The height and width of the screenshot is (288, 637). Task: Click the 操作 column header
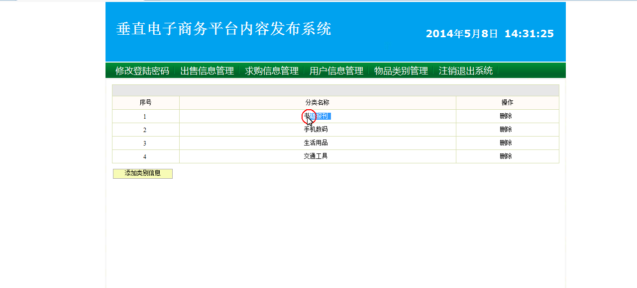pos(508,103)
